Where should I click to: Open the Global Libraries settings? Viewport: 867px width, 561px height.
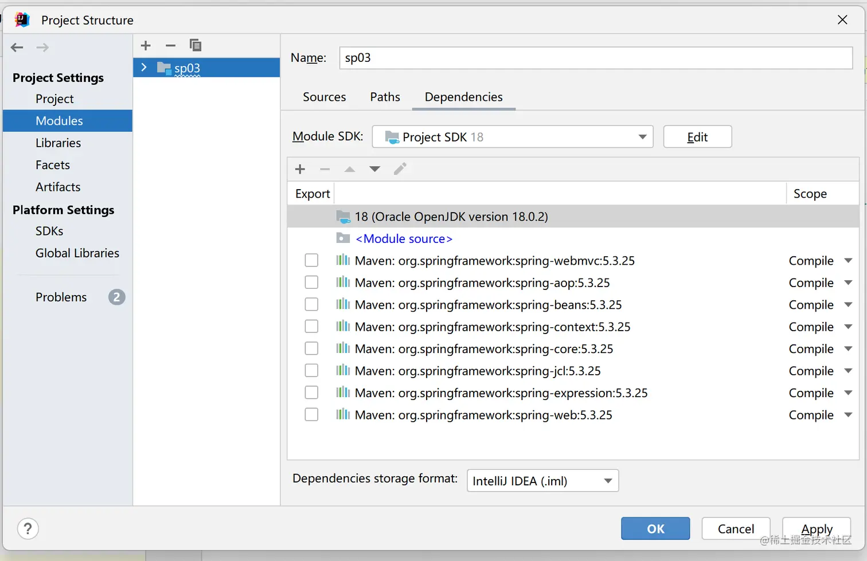coord(77,253)
